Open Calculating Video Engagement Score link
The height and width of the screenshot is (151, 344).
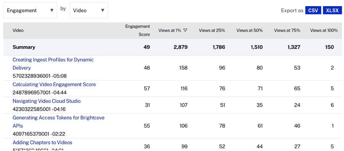pos(54,84)
